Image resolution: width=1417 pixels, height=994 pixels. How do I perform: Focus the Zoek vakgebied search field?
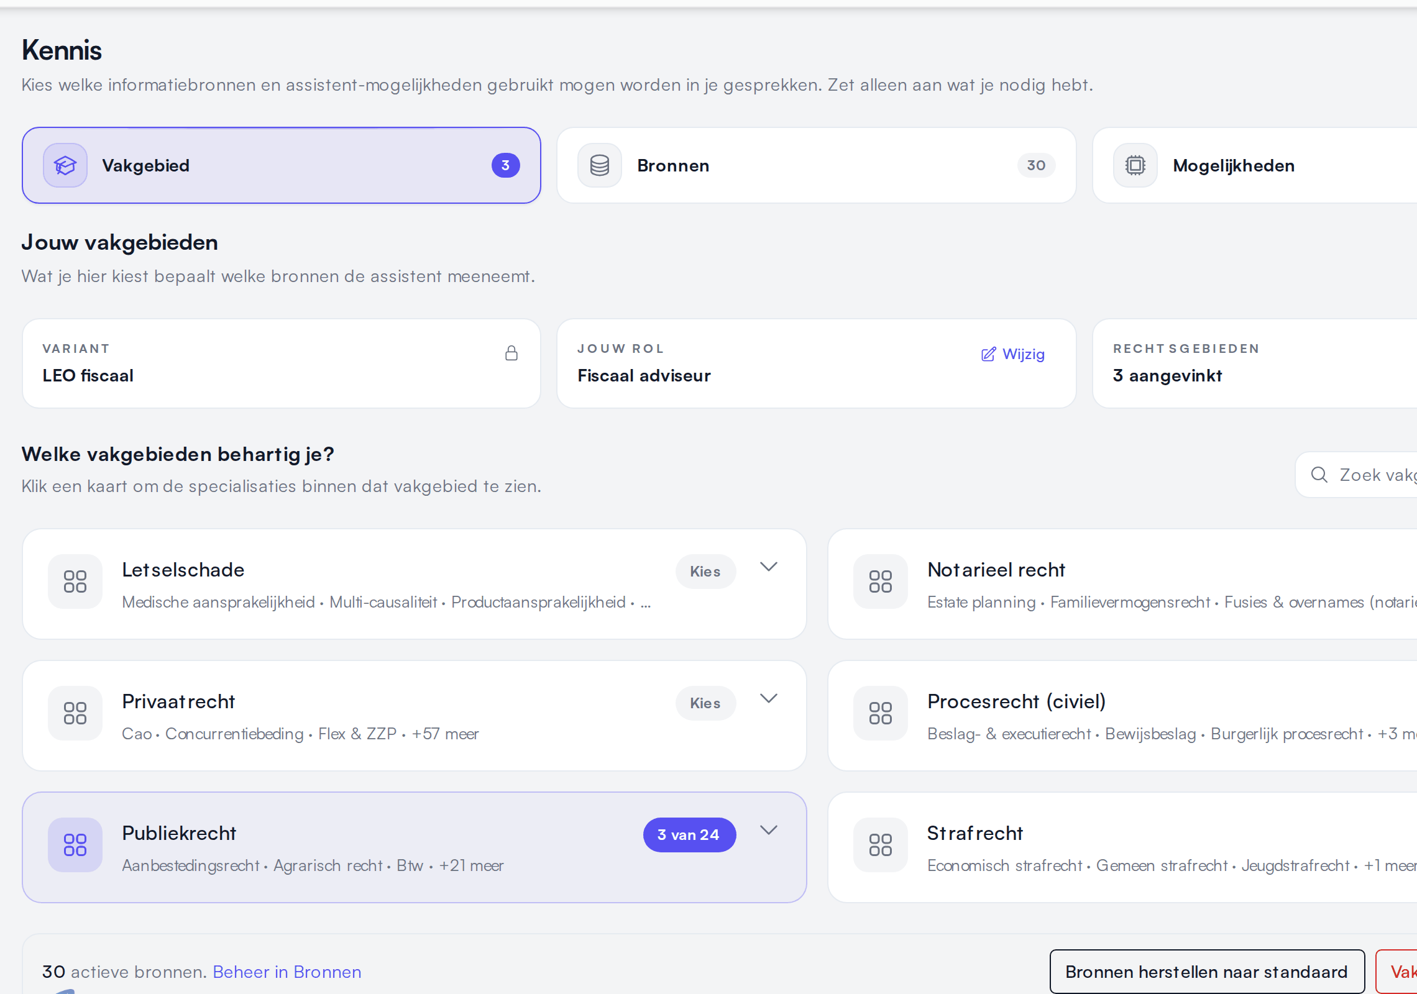click(x=1357, y=475)
